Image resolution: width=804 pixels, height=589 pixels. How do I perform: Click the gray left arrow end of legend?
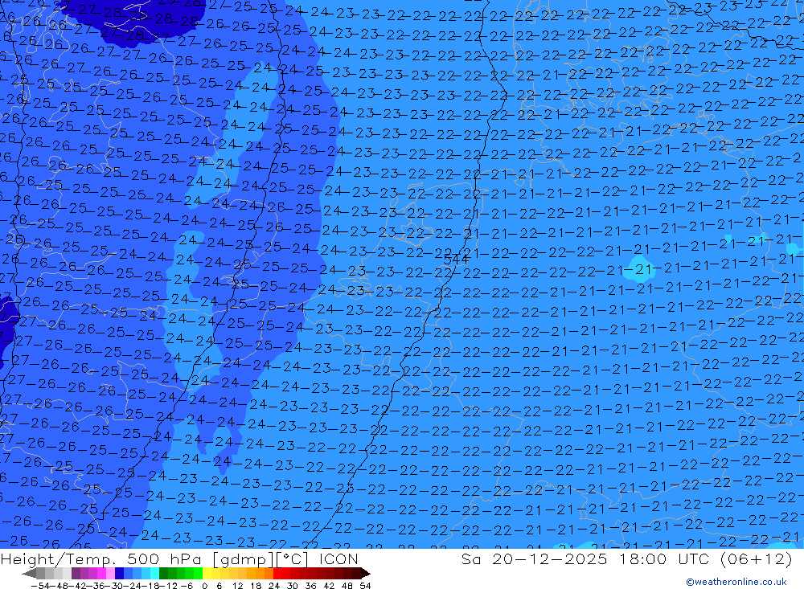[29, 573]
